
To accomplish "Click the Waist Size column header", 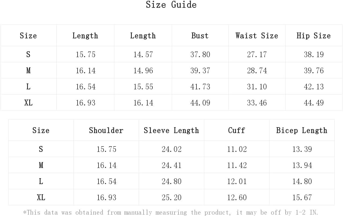I will [x=257, y=36].
